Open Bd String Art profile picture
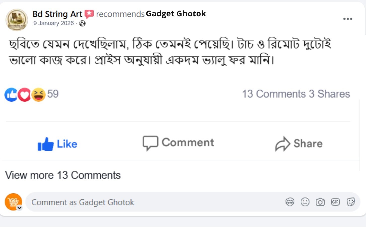366x228 pixels. [x=17, y=20]
